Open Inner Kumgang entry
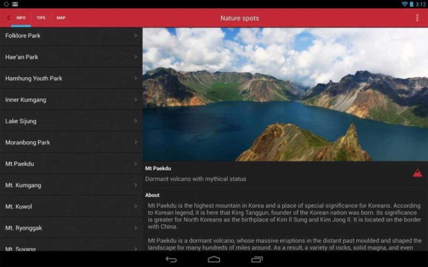Screen dimensions: 428x267 [x=71, y=100]
